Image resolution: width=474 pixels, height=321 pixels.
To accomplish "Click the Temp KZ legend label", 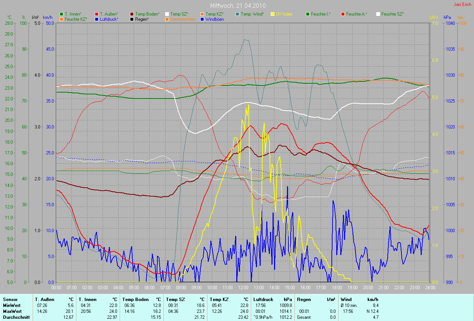I will pos(214,14).
